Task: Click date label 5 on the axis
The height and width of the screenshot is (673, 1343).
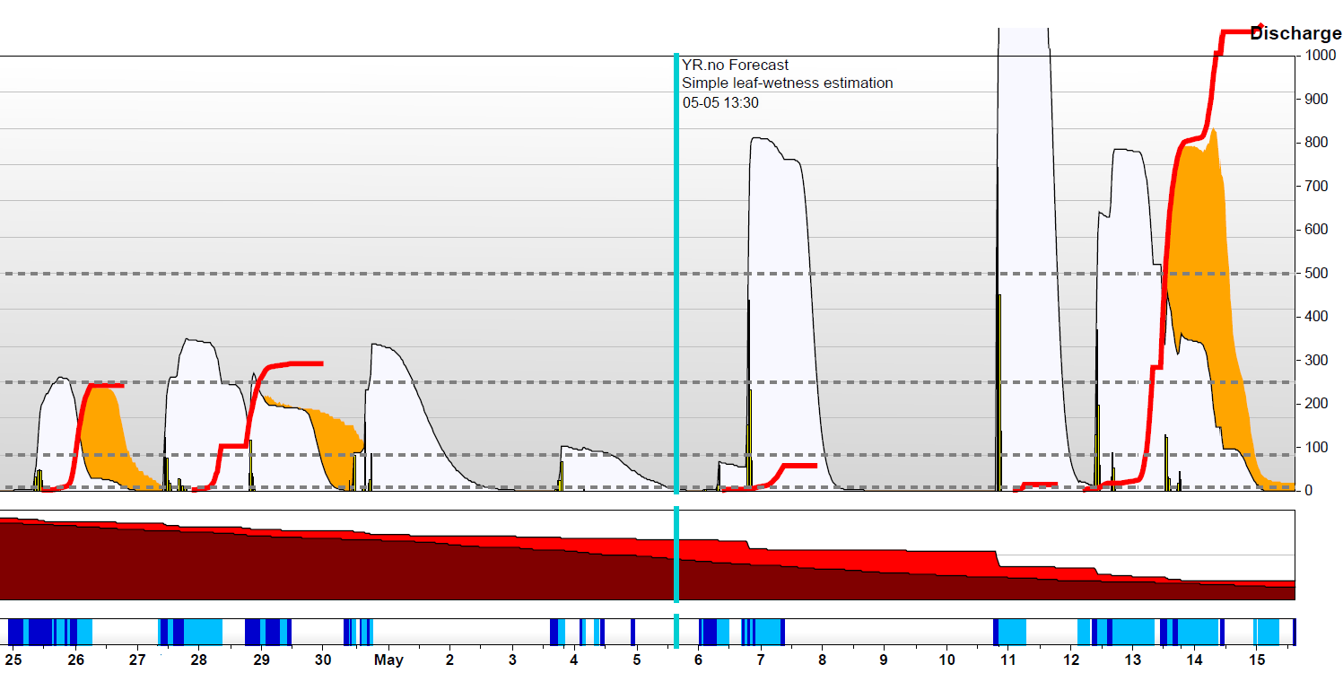Action: [x=635, y=660]
